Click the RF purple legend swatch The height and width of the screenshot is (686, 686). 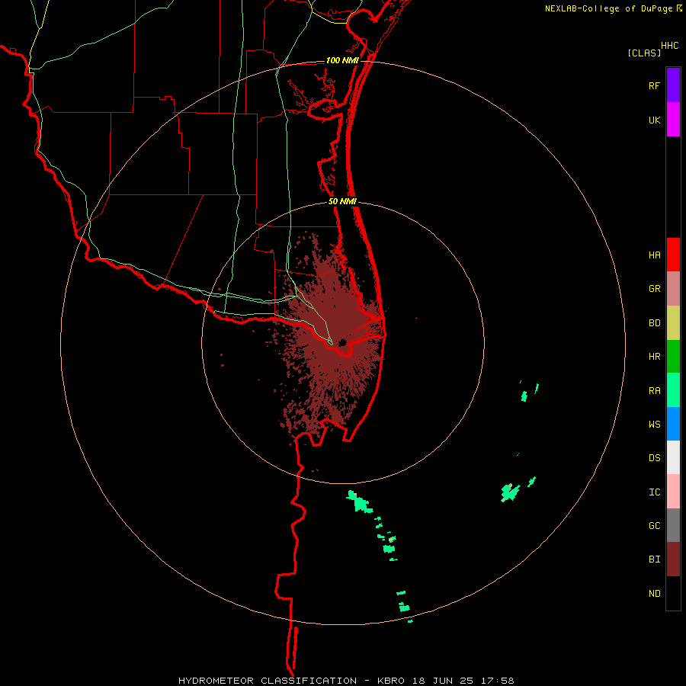(673, 85)
